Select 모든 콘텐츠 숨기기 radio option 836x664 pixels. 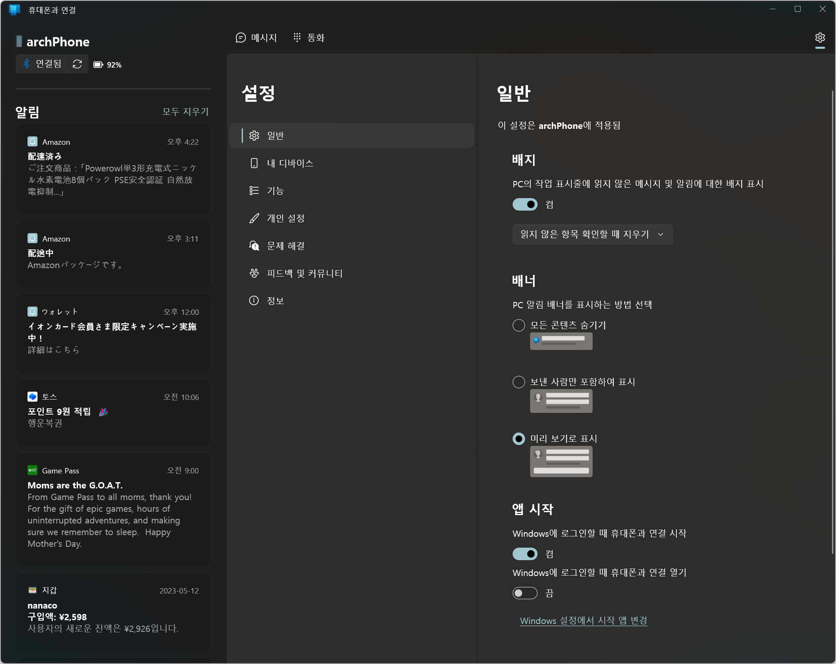pyautogui.click(x=518, y=325)
